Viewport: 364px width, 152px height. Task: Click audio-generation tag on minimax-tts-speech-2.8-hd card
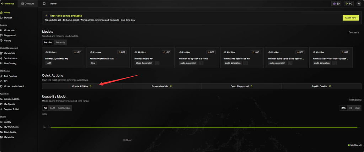233,63
